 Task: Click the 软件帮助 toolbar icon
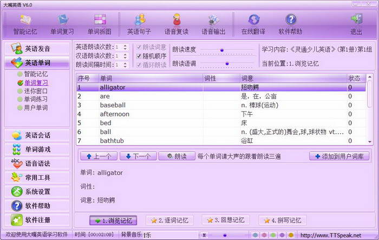[291, 24]
